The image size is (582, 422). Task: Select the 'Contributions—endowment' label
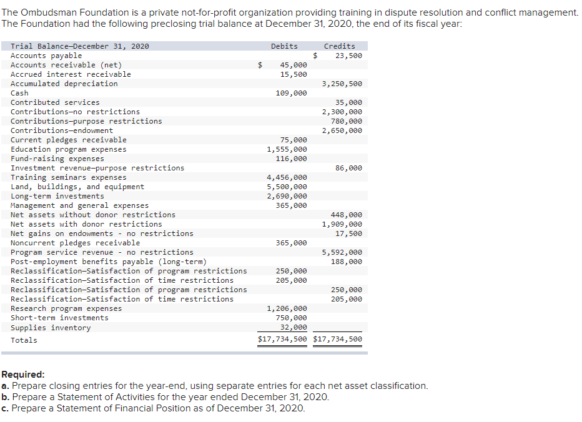tap(62, 130)
